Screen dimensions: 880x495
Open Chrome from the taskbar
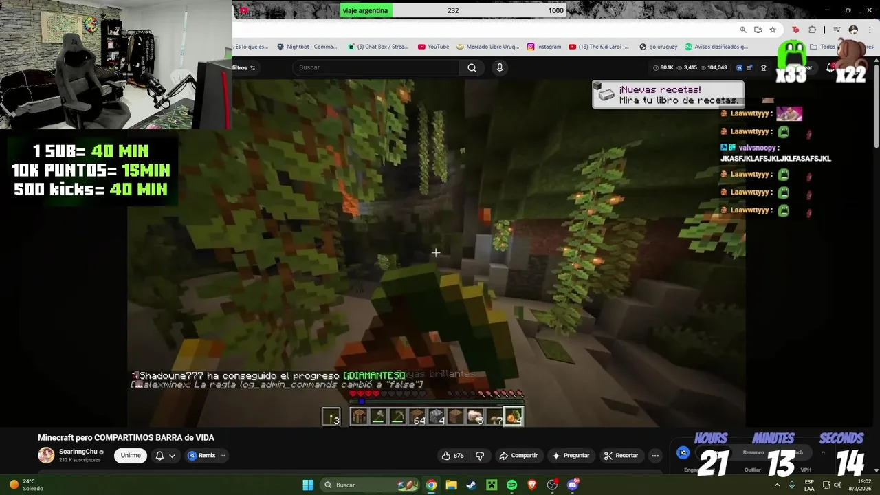pyautogui.click(x=431, y=485)
